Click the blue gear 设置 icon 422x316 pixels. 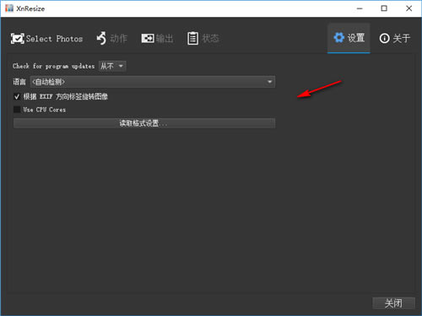(339, 37)
